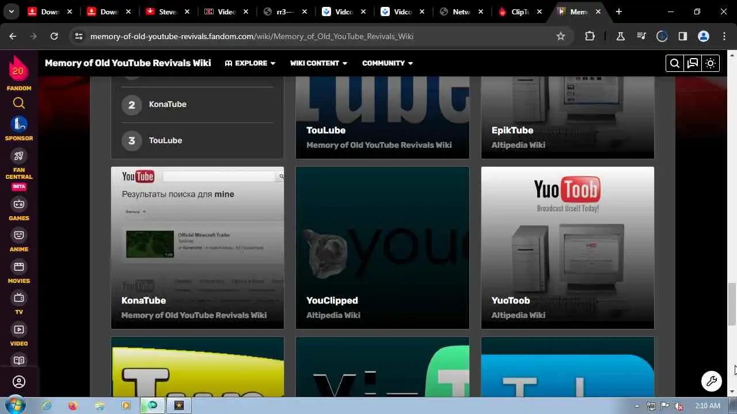Click the muted volume tray icon
The image size is (737, 414).
pos(679,405)
